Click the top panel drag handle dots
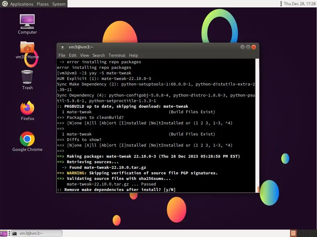Viewport: 317px width, 237px height. pos(281,4)
